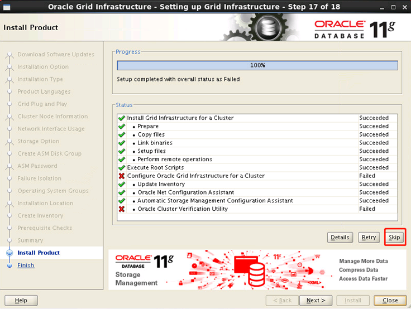Click Operating System Groups step

tap(53, 191)
